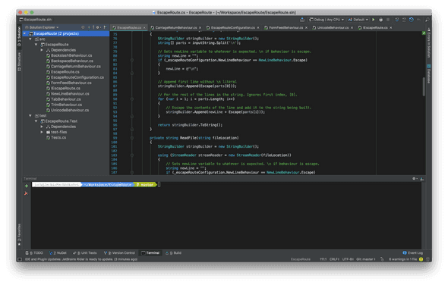
Task: Click the editor vertical scrollbar thumb
Action: [x=424, y=86]
